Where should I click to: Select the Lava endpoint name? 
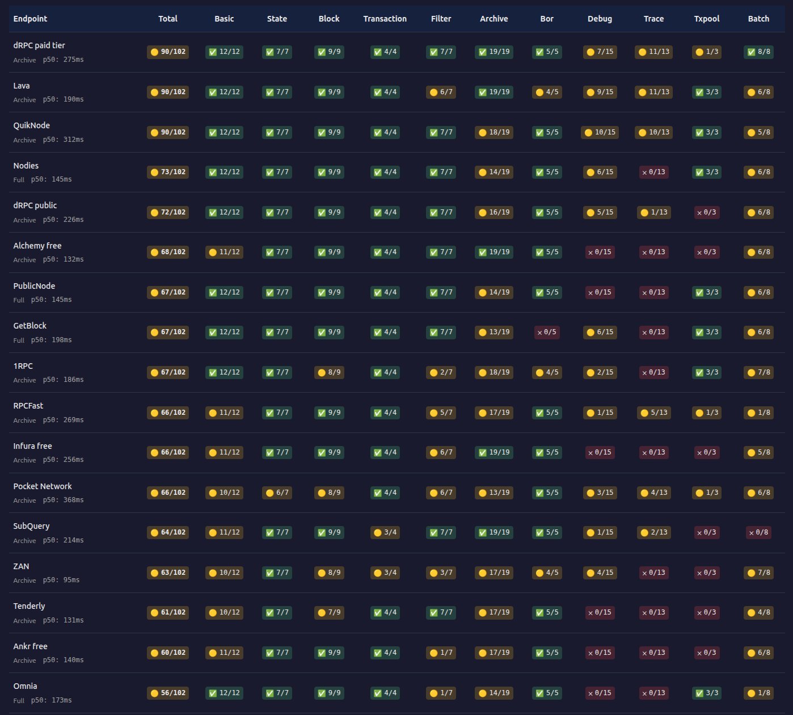point(22,86)
